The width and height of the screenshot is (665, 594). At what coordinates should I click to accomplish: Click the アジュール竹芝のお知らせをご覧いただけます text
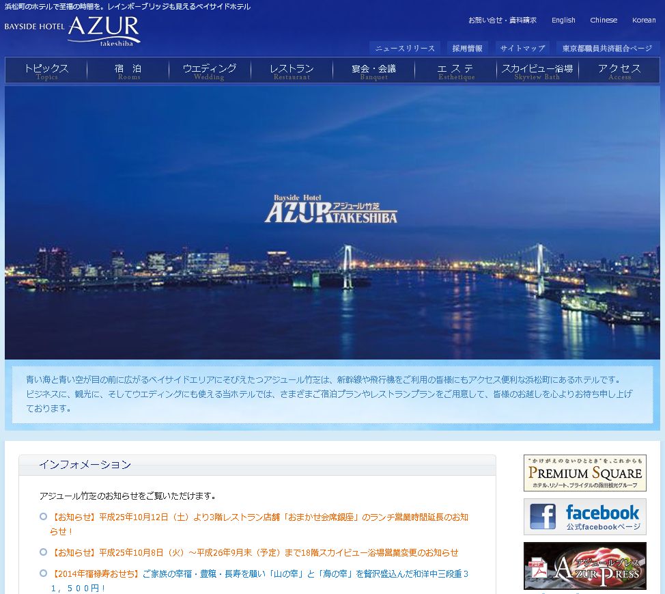click(x=128, y=496)
